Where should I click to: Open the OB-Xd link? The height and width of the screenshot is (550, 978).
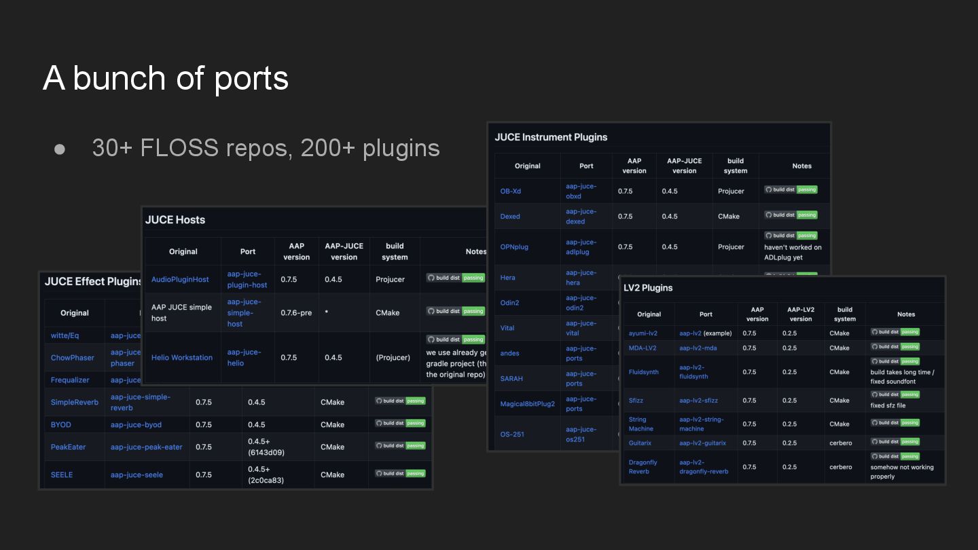[x=511, y=191]
